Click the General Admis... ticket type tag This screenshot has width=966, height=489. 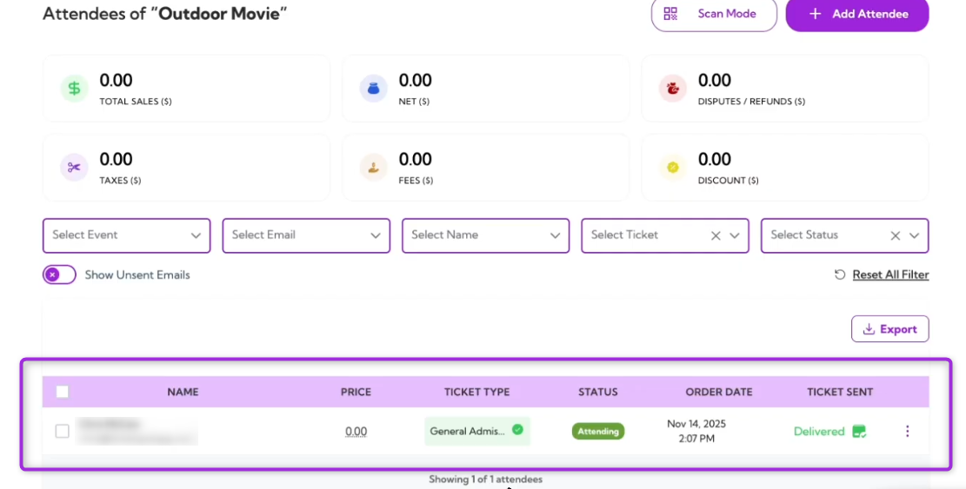[x=476, y=431]
